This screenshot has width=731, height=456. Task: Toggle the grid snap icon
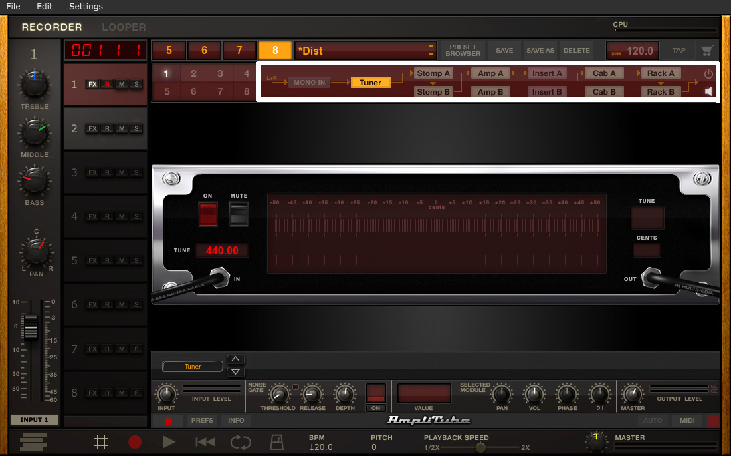pyautogui.click(x=101, y=442)
